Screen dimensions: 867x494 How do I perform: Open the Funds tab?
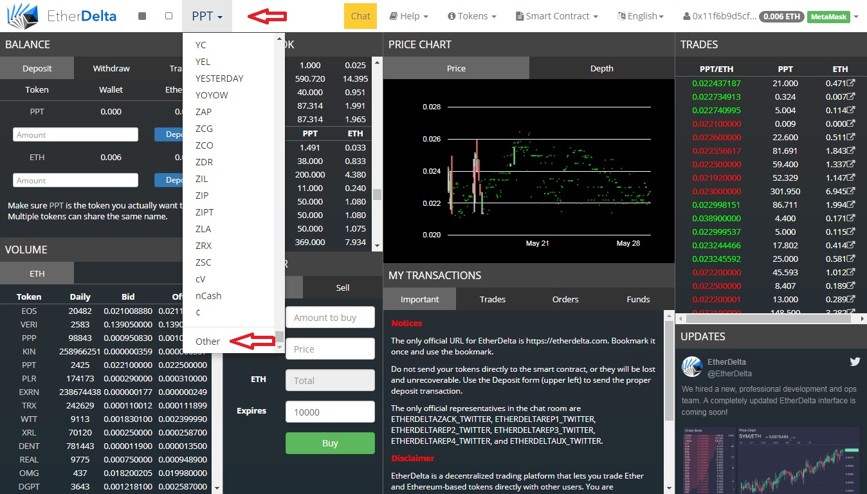(638, 299)
